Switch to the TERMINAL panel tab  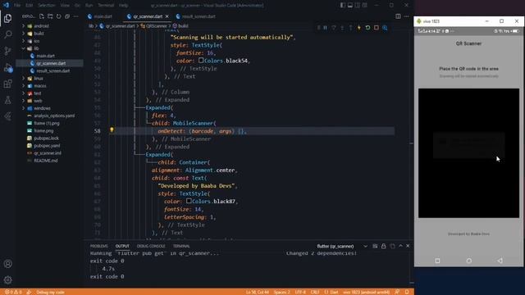point(181,246)
